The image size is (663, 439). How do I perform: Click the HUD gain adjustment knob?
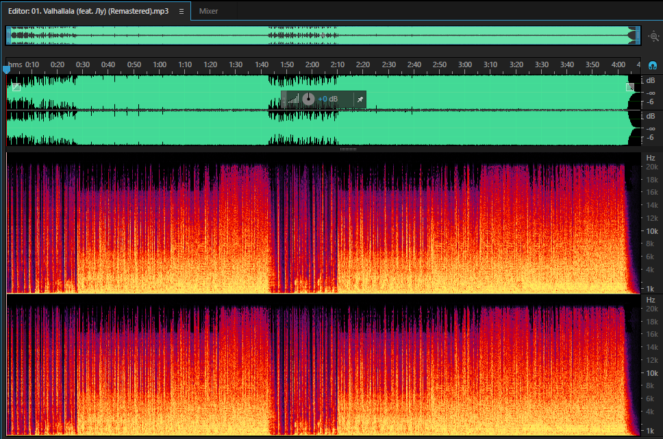pos(308,99)
